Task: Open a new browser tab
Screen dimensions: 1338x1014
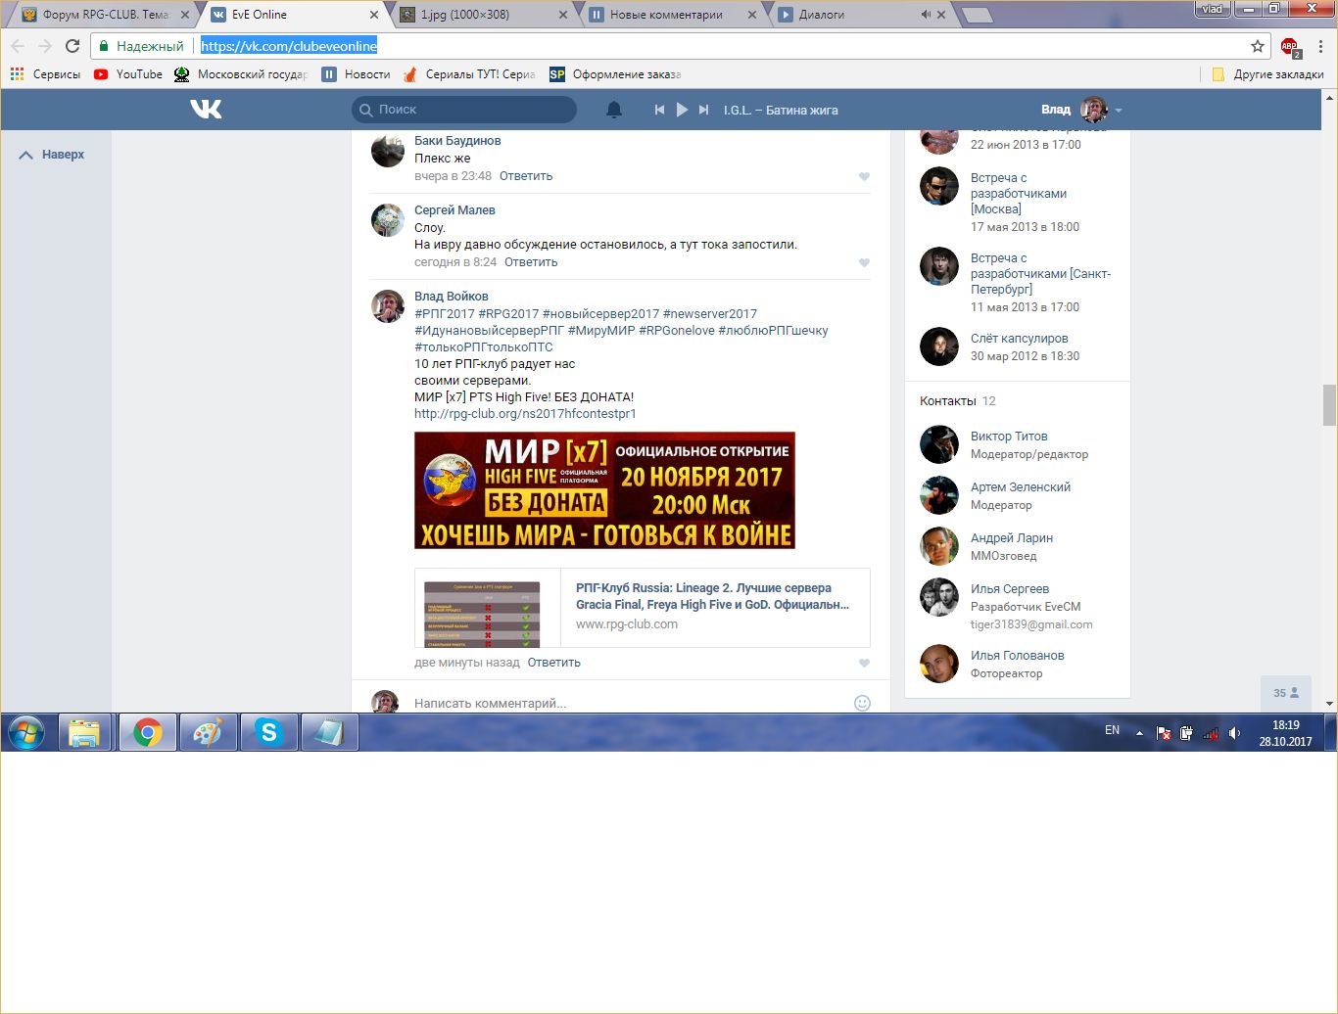Action: [x=977, y=15]
